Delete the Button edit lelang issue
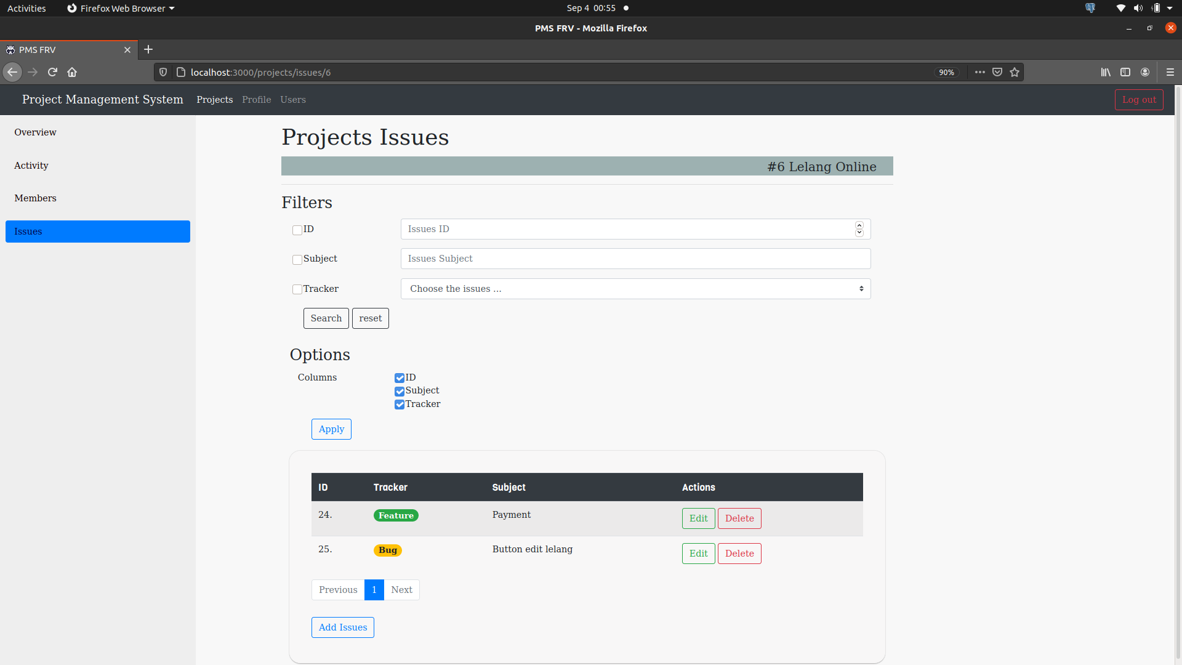Image resolution: width=1182 pixels, height=665 pixels. tap(739, 554)
